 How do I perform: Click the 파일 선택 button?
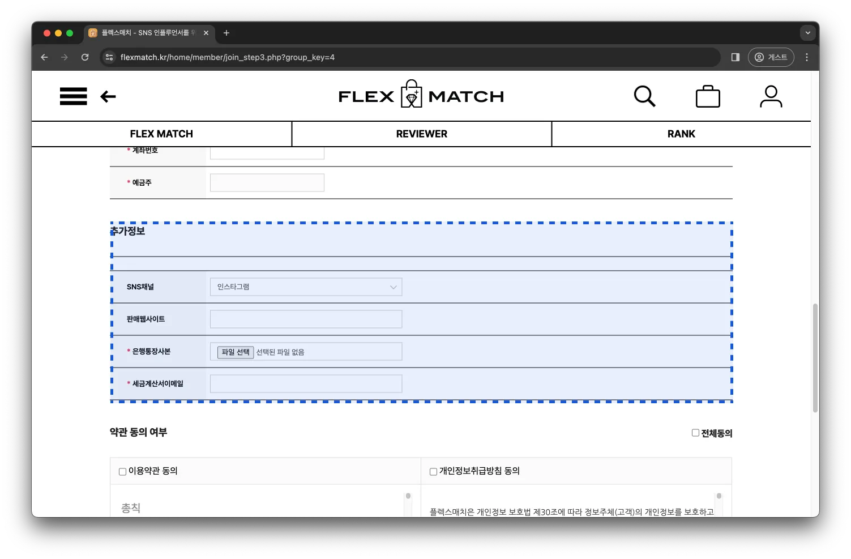236,352
